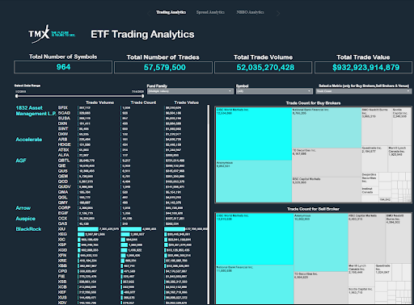This screenshot has width=414, height=305.
Task: Click Scotia Capital tile in Buy Brokers treemap
Action: [x=401, y=127]
